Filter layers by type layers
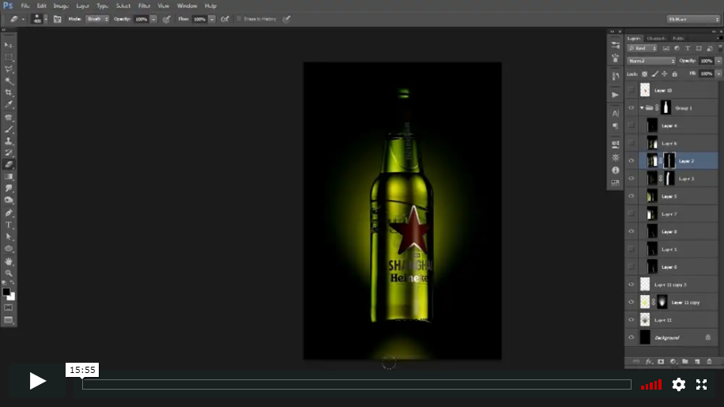 pyautogui.click(x=688, y=48)
